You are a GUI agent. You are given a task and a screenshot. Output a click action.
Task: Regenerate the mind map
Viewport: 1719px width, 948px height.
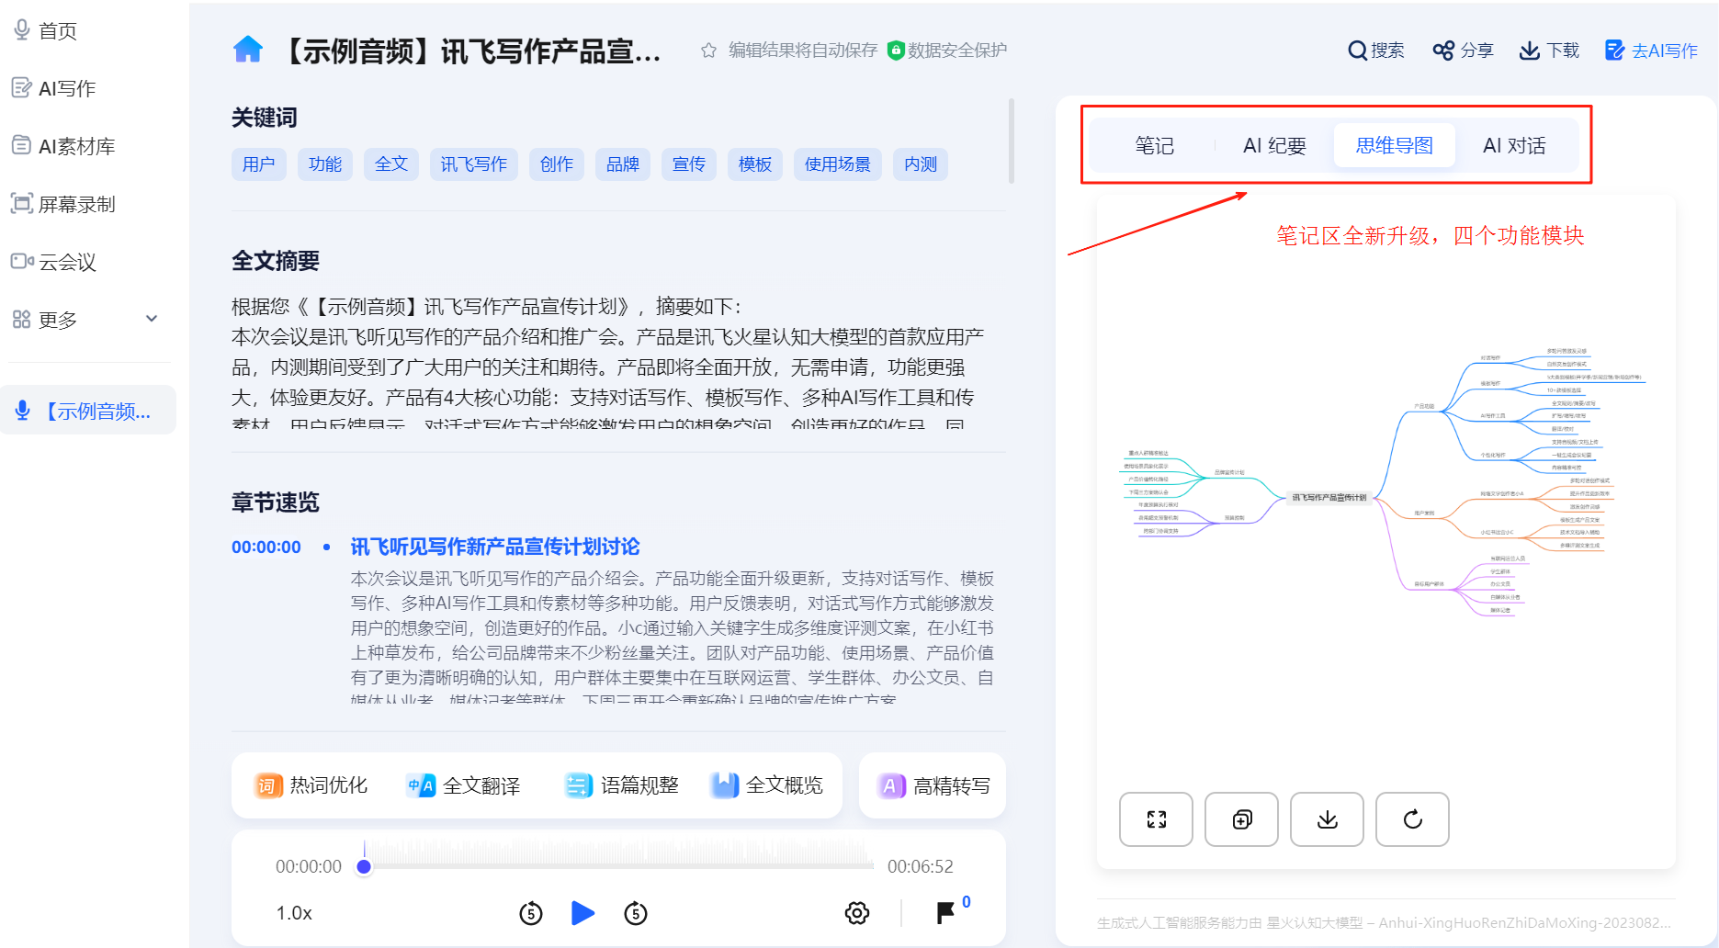coord(1412,819)
